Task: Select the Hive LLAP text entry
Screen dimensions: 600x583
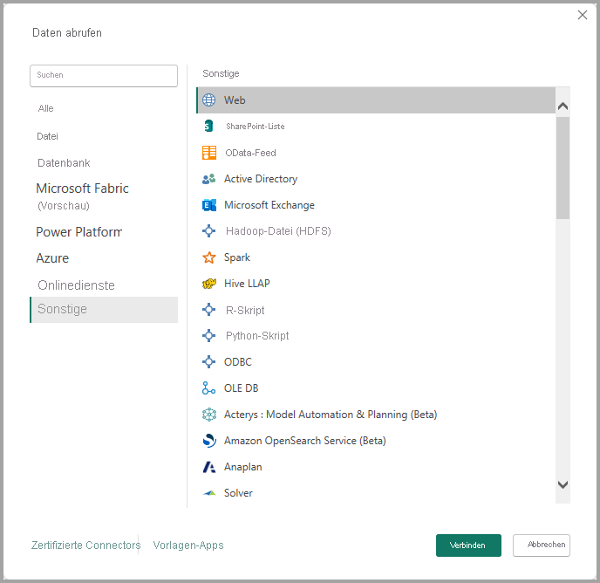Action: coord(247,284)
